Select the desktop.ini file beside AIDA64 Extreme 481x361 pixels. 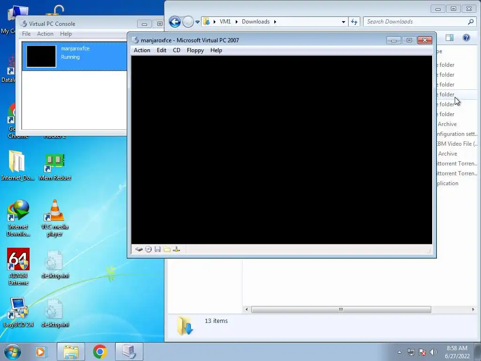pyautogui.click(x=55, y=265)
